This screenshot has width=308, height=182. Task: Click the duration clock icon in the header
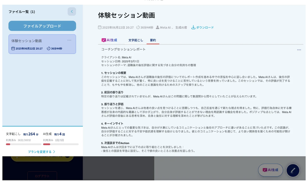coord(138,27)
